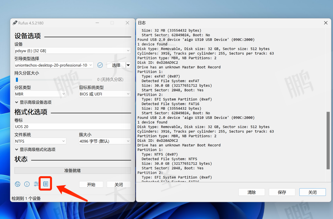Close the 日志 log window with X
This screenshot has width=333, height=219.
tap(326, 23)
